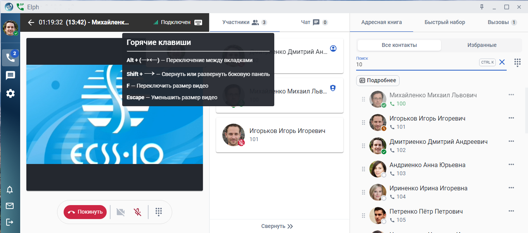Leave the conference with Покинуть button
This screenshot has height=233, width=528.
click(85, 212)
